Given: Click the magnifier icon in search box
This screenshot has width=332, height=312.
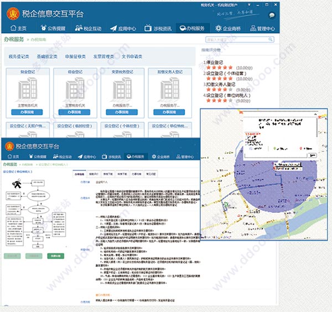Looking at the screenshot, I should (x=271, y=39).
